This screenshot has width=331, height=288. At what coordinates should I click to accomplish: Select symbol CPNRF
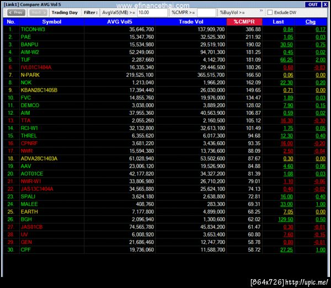click(29, 143)
